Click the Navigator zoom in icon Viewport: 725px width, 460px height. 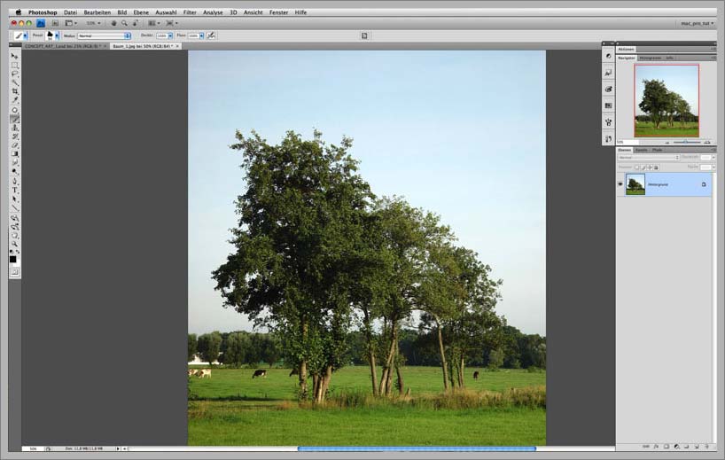click(707, 143)
